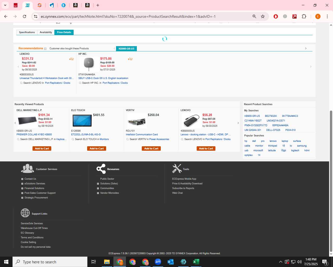The width and height of the screenshot is (333, 267).
Task: Open new browser tab with plus button
Action: click(98, 5)
